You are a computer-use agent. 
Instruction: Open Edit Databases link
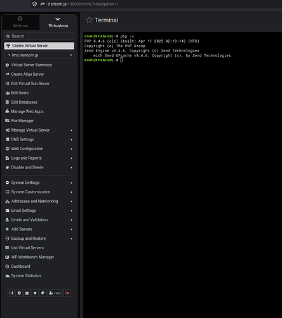point(24,102)
